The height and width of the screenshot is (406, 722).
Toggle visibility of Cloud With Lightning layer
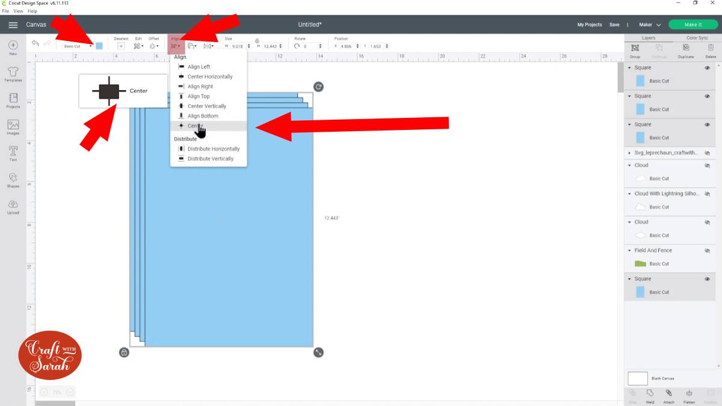(x=707, y=194)
